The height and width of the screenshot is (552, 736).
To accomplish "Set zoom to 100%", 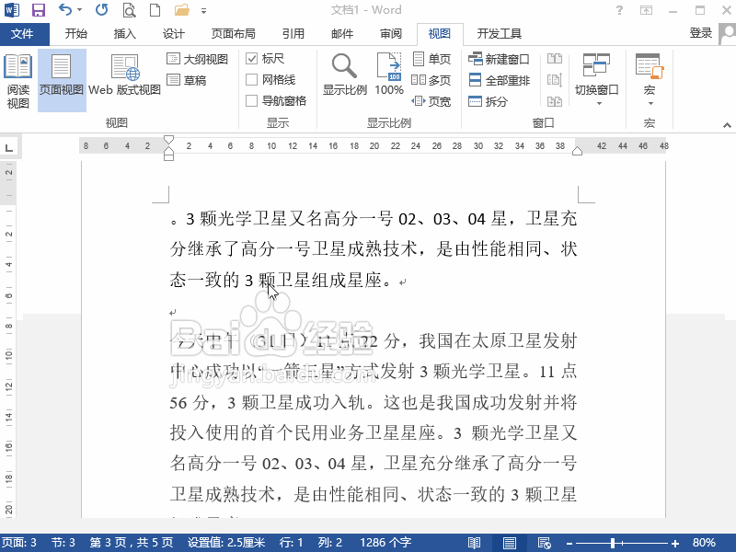I will tap(388, 75).
